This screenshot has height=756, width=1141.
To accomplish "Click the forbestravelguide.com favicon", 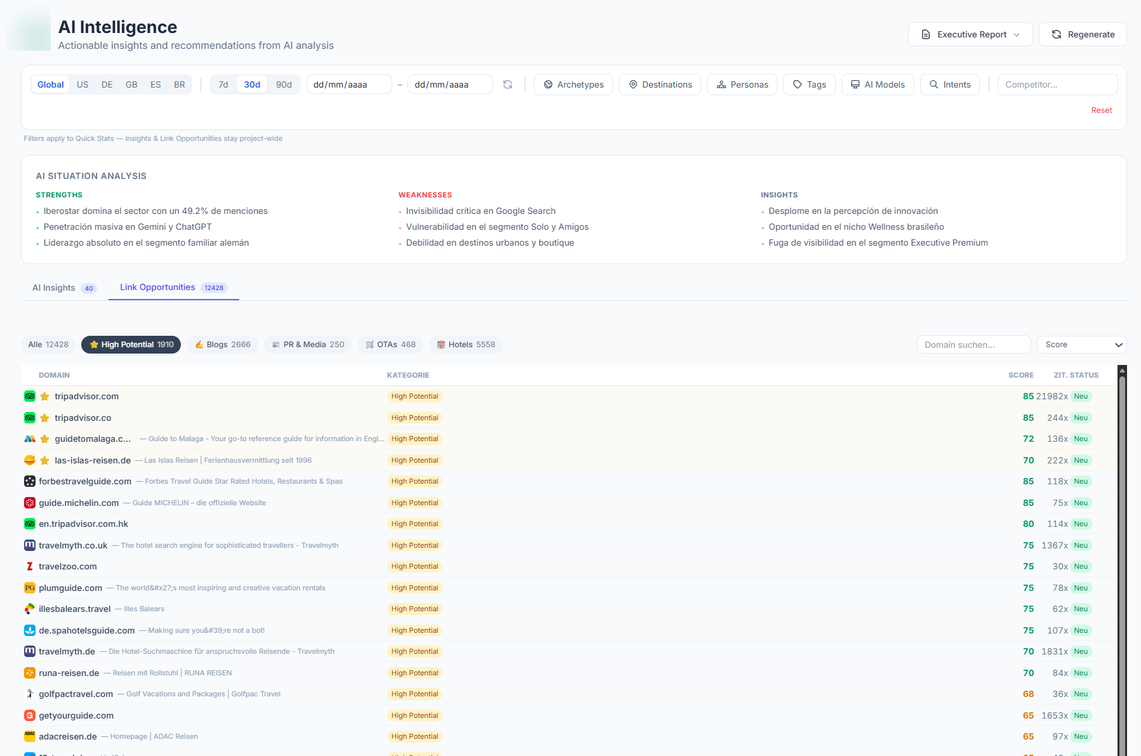I will pos(30,481).
